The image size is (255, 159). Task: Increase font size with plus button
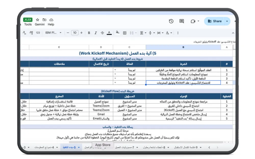click(82, 33)
